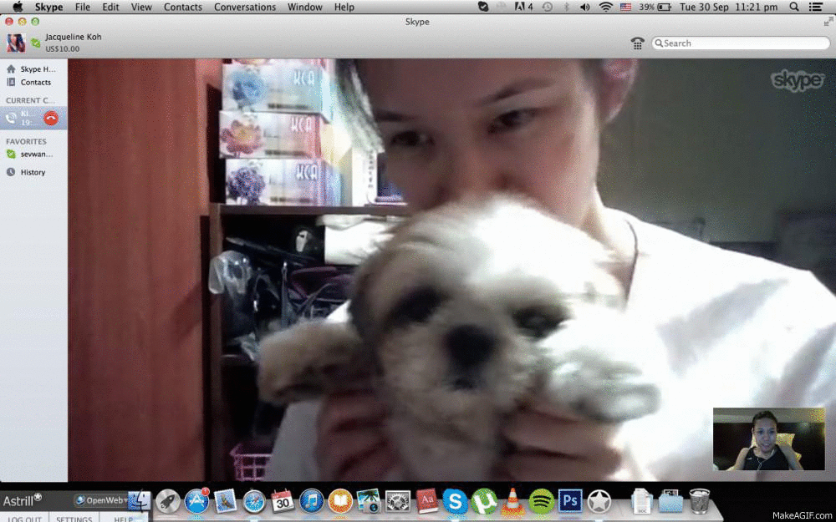Select the sevwan favorite contact
This screenshot has height=522, width=836.
coord(36,155)
